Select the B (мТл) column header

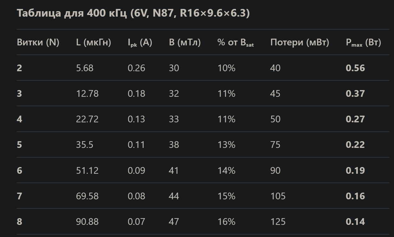pos(185,42)
